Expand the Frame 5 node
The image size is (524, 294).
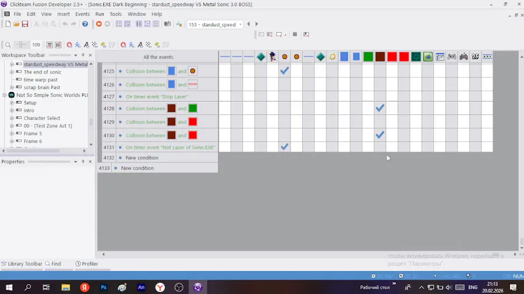tap(12, 133)
